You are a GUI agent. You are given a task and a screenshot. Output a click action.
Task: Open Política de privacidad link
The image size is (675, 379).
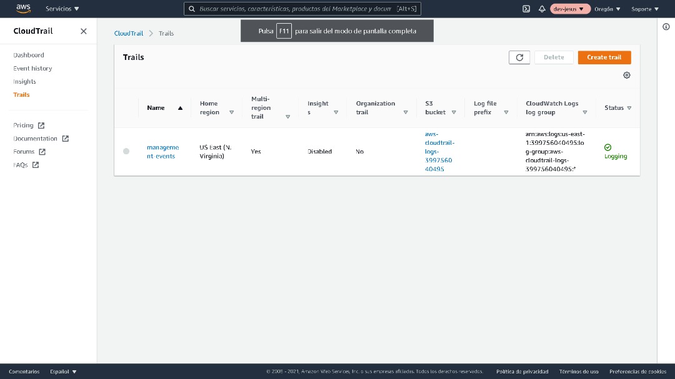click(522, 372)
